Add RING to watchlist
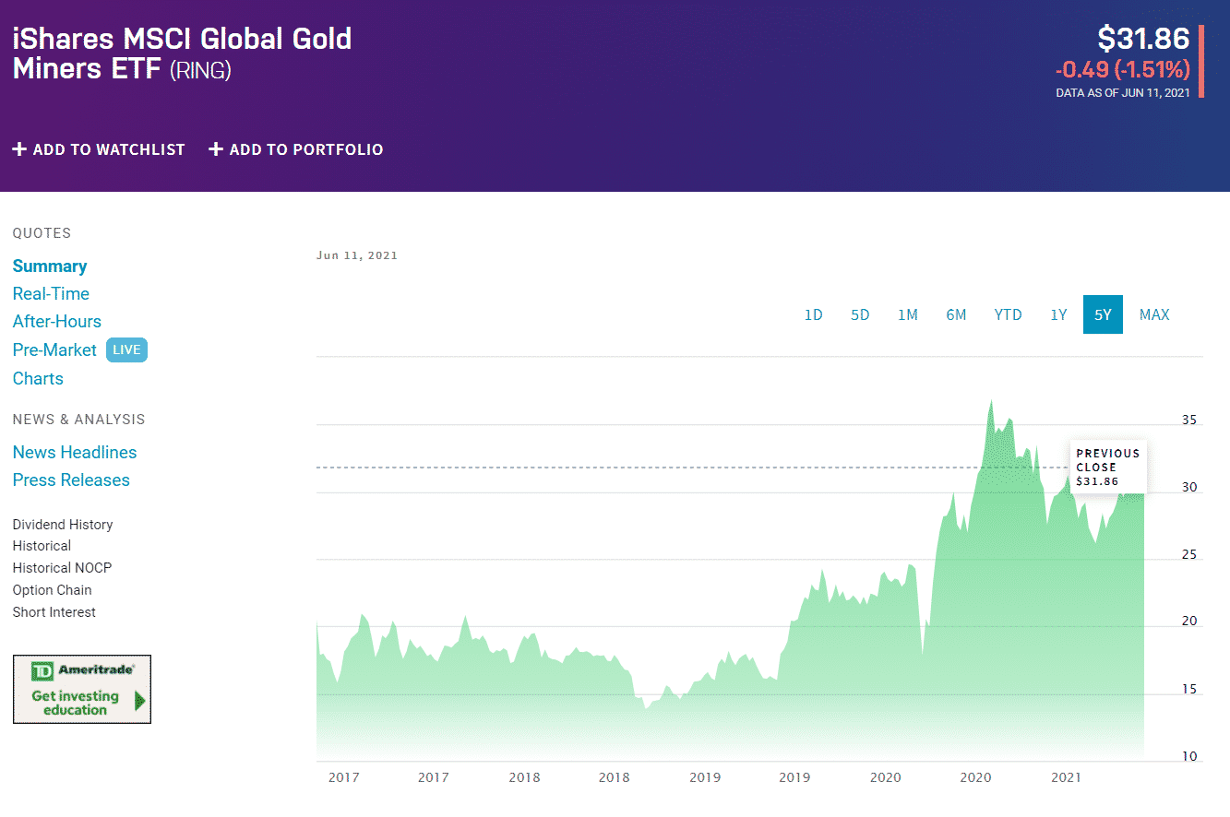This screenshot has width=1230, height=817. tap(99, 149)
